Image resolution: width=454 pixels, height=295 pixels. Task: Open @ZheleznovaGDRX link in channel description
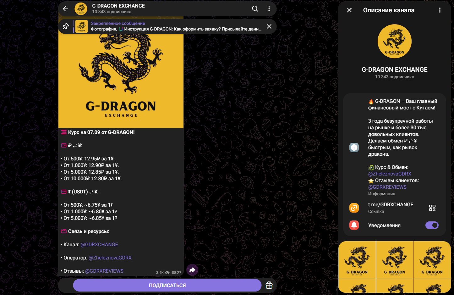click(x=390, y=174)
